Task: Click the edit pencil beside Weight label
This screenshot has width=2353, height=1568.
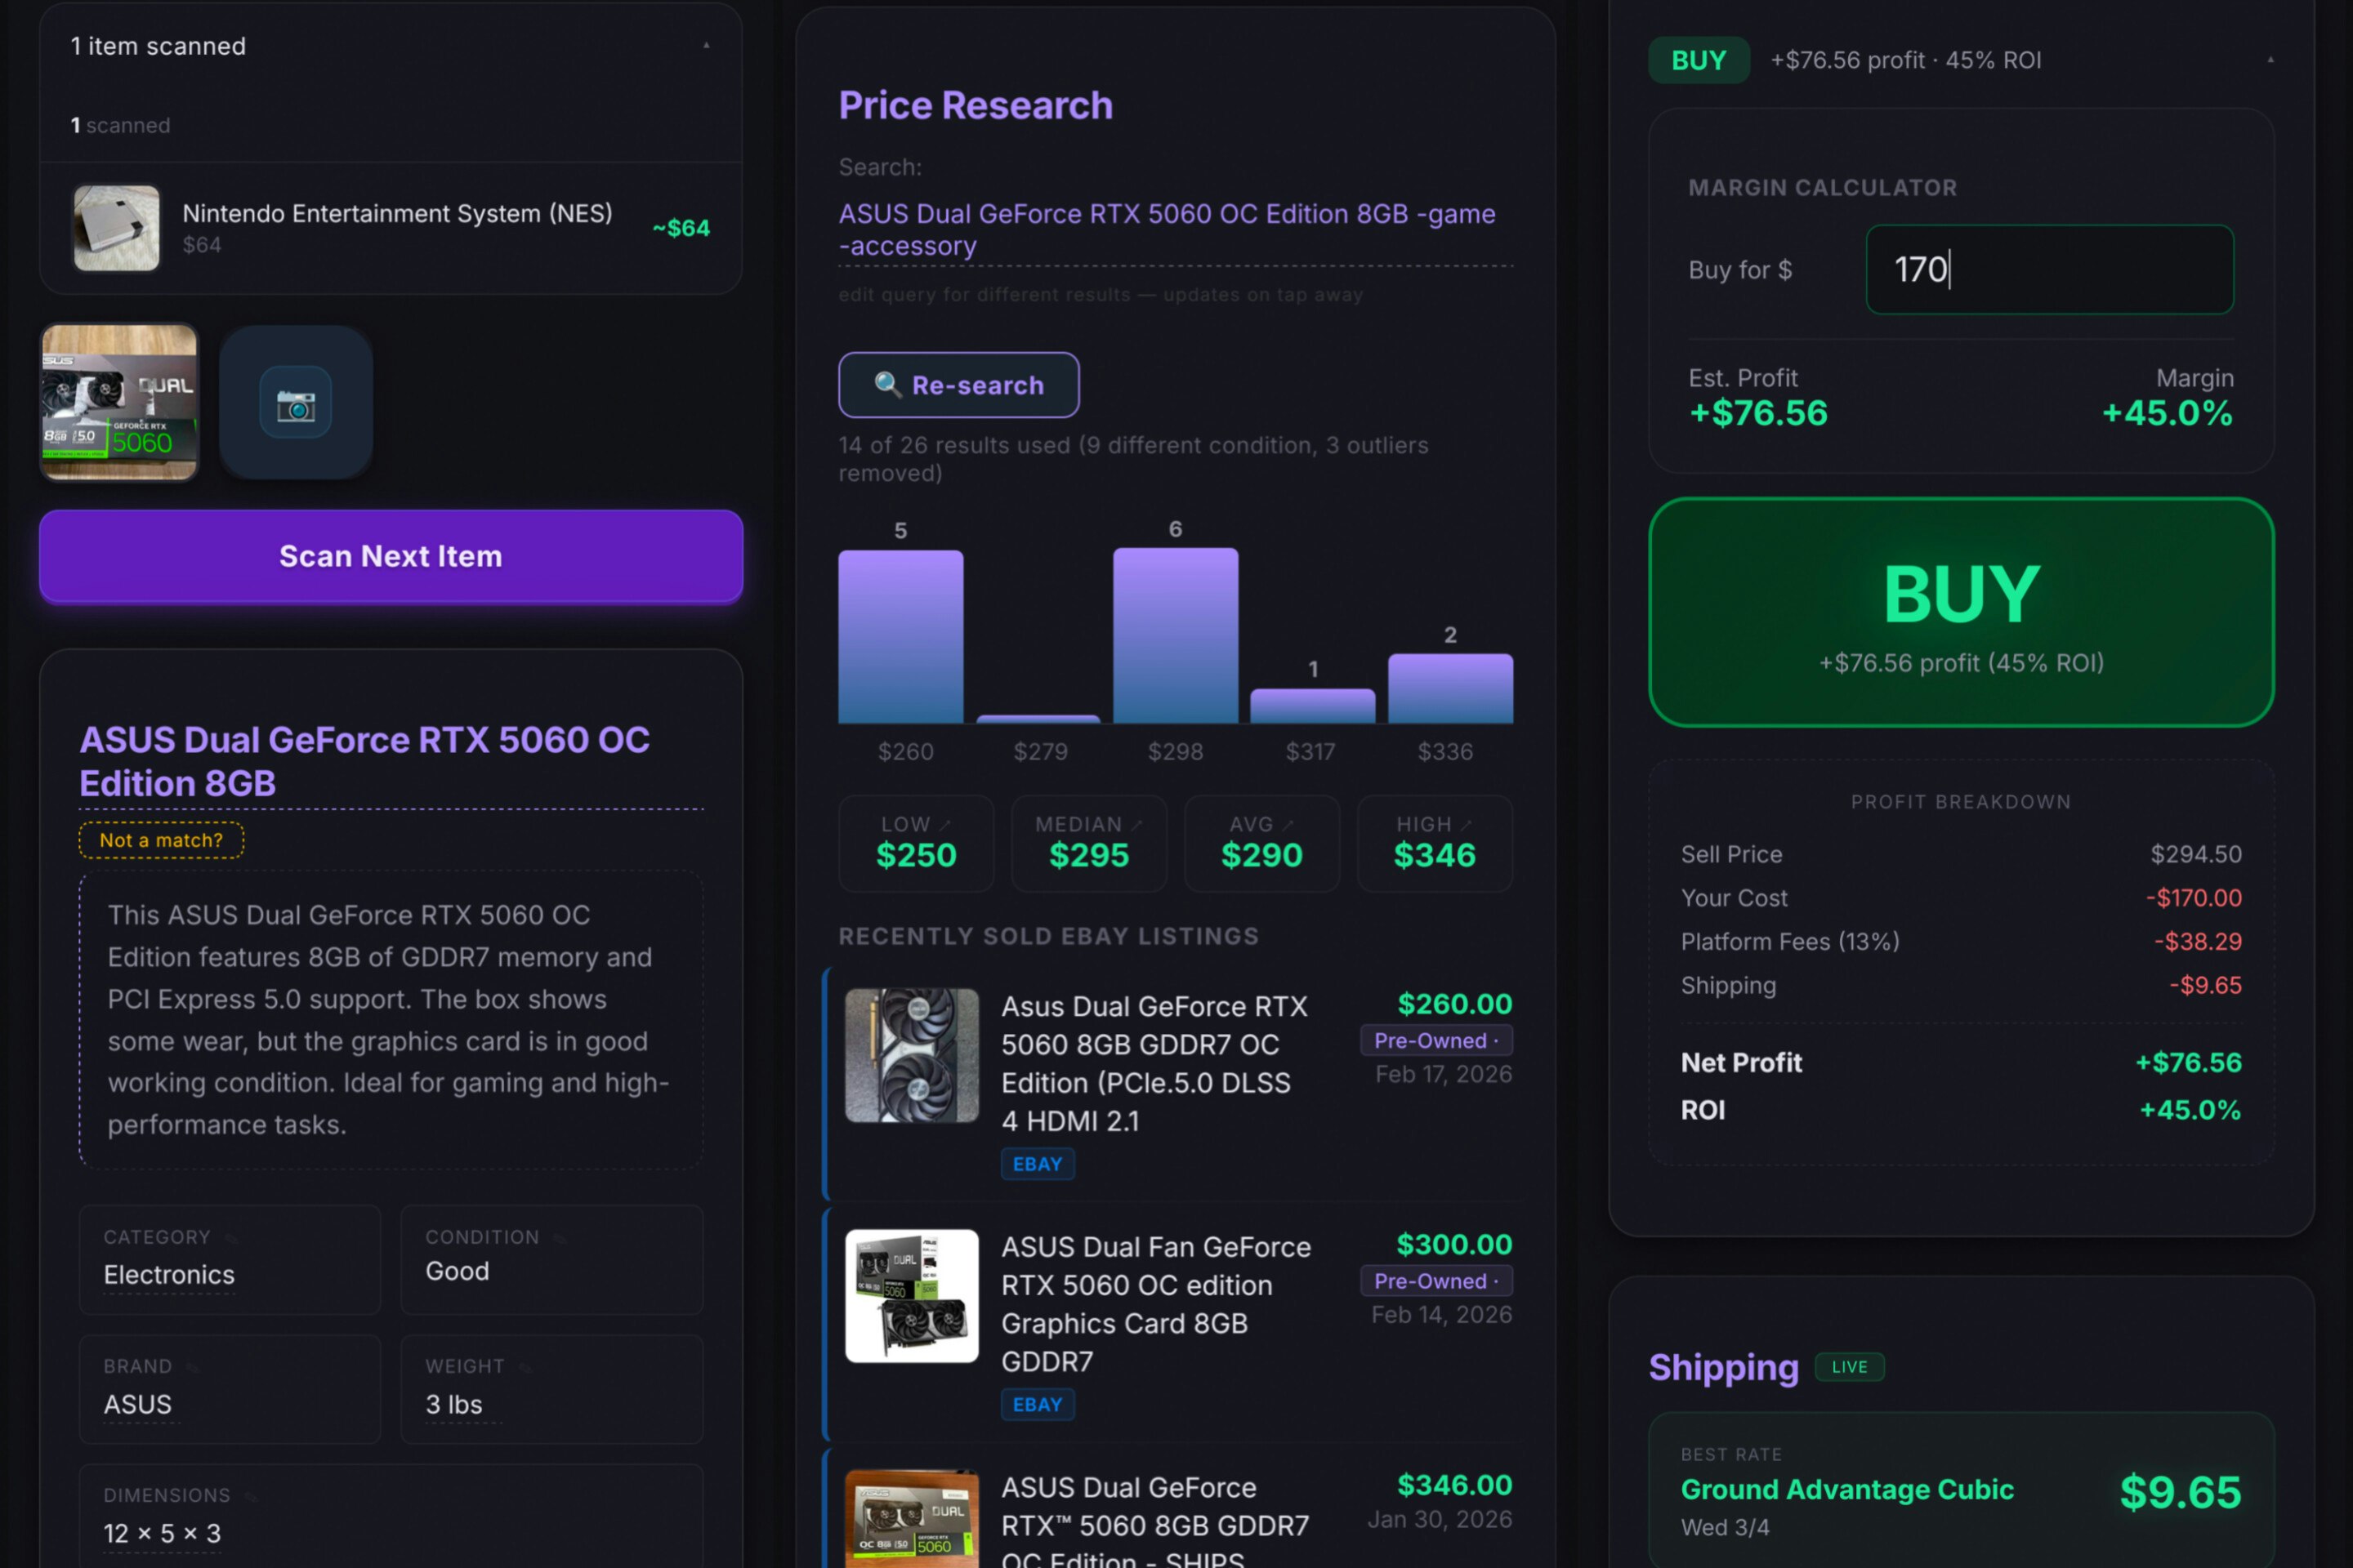Action: pyautogui.click(x=525, y=1367)
